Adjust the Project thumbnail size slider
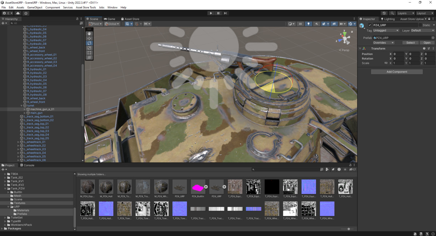Image resolution: width=436 pixels, height=236 pixels. [x=348, y=229]
